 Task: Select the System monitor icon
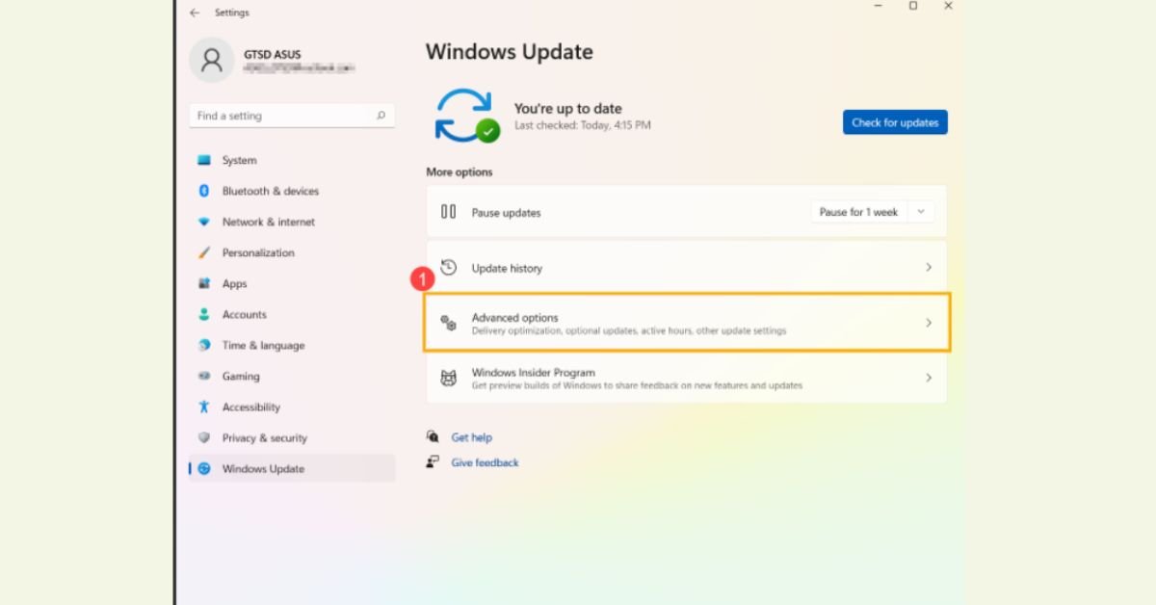(204, 160)
